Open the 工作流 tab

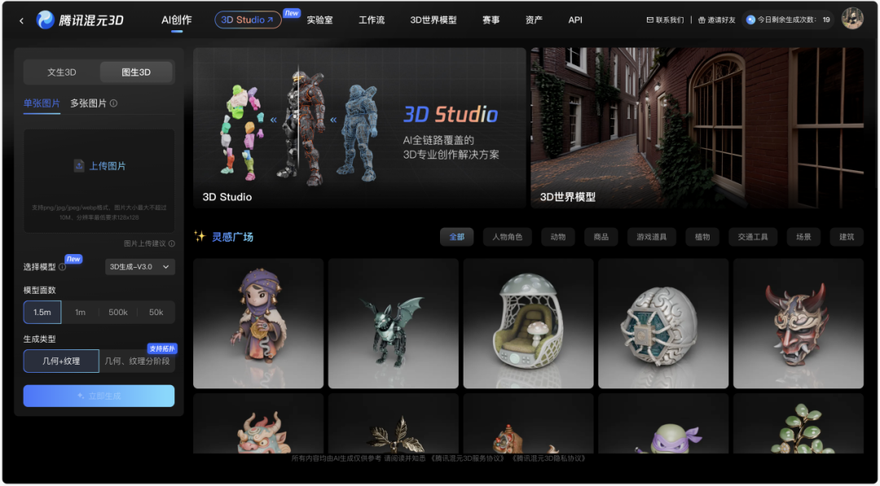point(372,20)
